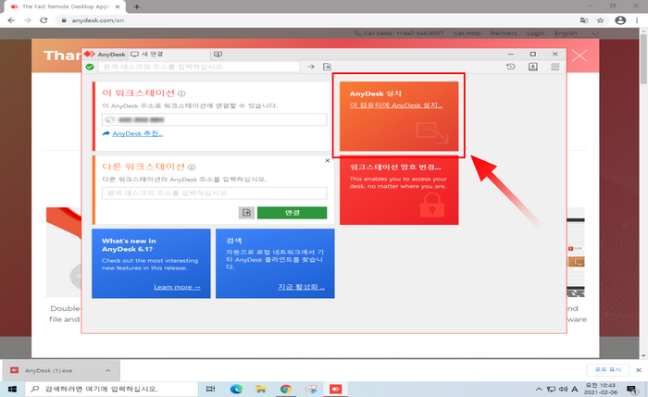
Task: Click the AnyDesk logo tab in title bar
Action: coord(105,54)
